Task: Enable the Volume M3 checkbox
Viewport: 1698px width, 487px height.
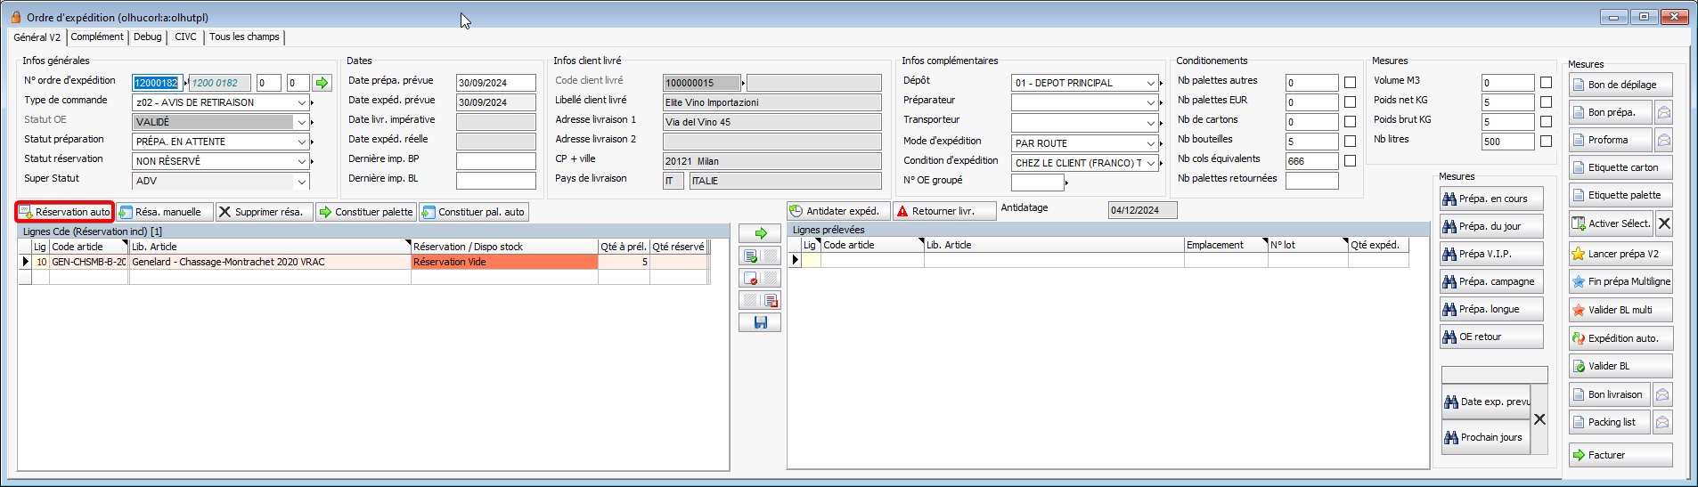Action: (1546, 83)
